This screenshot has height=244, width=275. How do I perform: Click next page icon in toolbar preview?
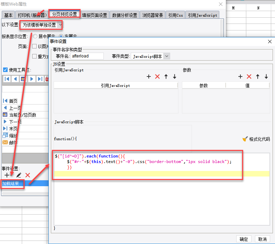(31, 79)
